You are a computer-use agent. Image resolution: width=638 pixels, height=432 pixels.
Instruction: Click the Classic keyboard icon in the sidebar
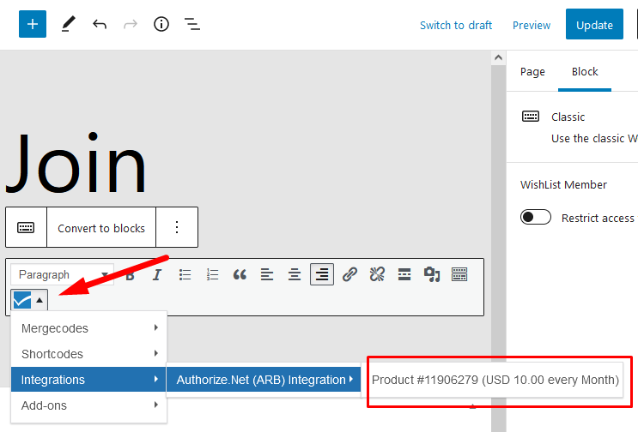pos(531,117)
